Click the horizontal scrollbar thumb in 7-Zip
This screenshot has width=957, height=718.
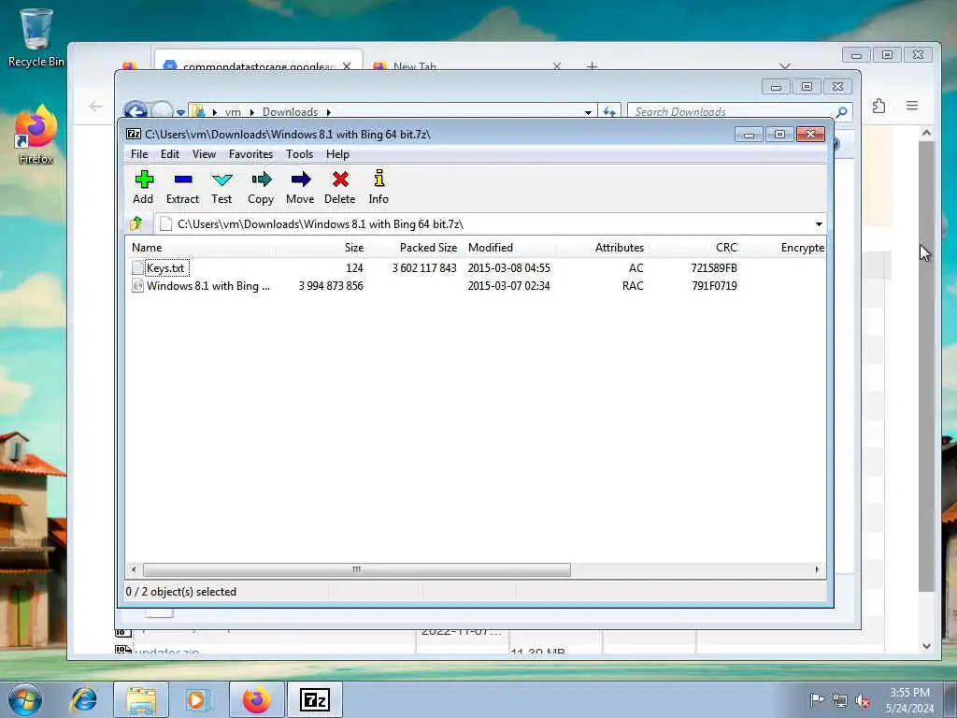tap(356, 569)
